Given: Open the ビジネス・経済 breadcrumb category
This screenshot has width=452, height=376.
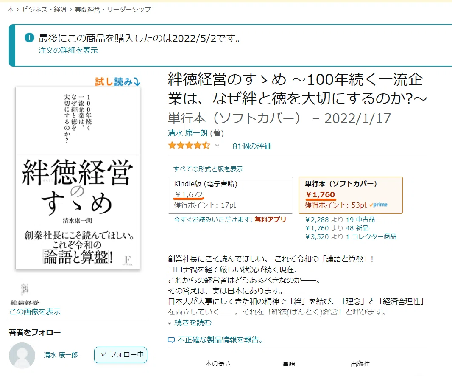Looking at the screenshot, I should click(x=45, y=9).
